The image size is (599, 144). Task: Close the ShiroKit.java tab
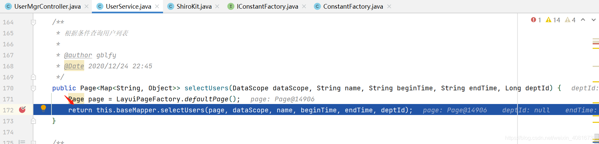pyautogui.click(x=217, y=6)
